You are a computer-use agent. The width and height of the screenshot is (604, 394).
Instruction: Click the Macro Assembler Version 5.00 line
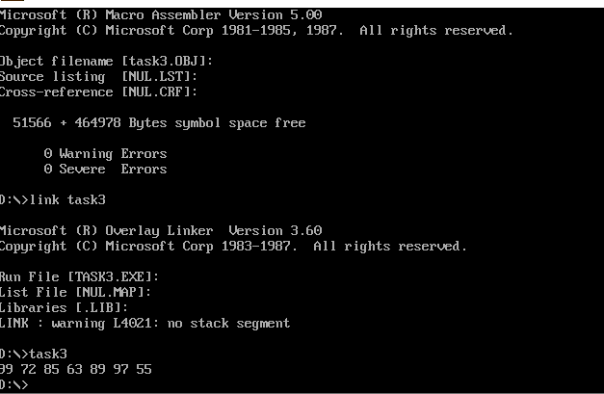161,15
